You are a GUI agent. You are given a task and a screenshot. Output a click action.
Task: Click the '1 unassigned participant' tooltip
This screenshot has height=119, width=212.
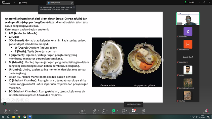pos(133,104)
